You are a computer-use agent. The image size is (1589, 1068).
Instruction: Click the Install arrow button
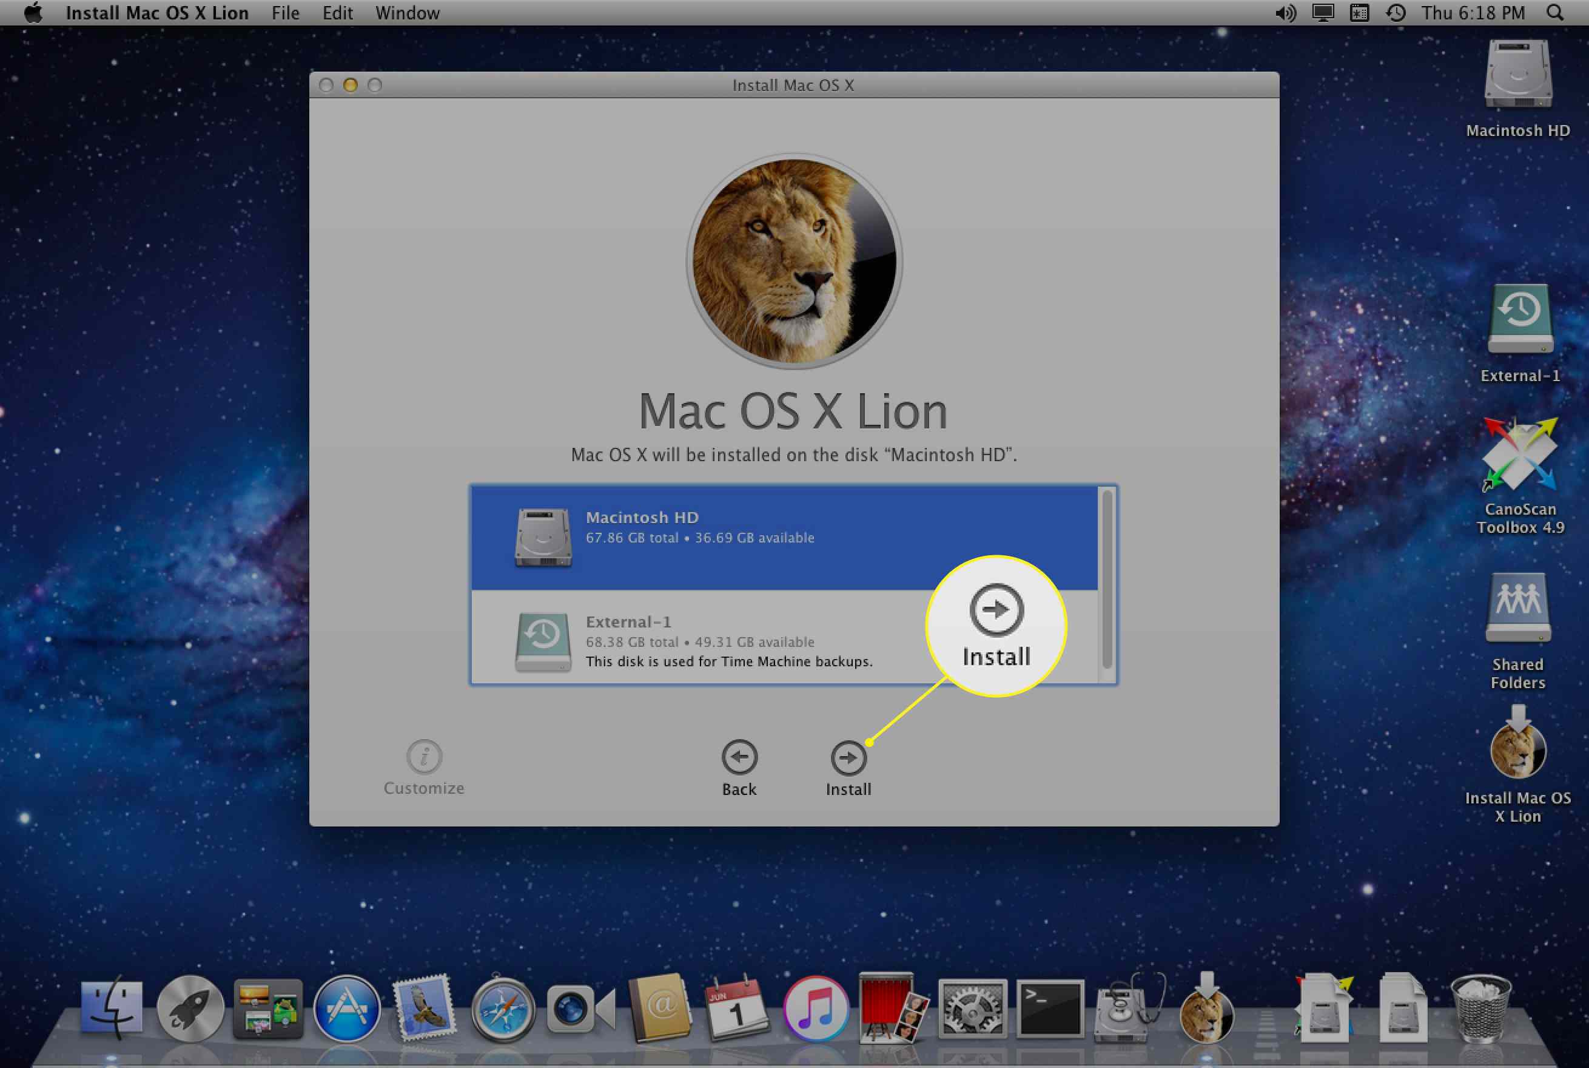click(x=848, y=757)
